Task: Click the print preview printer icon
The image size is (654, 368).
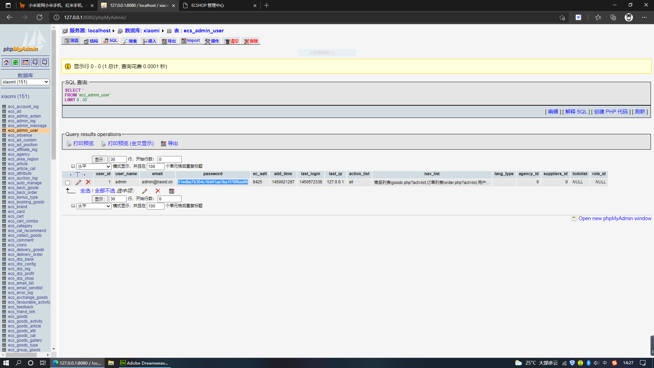Action: [69, 144]
